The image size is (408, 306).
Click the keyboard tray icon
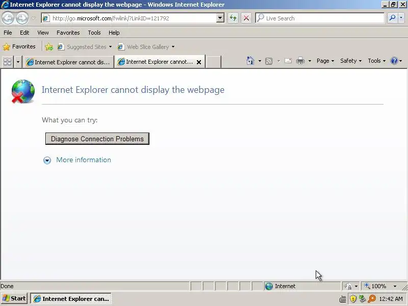(x=343, y=299)
